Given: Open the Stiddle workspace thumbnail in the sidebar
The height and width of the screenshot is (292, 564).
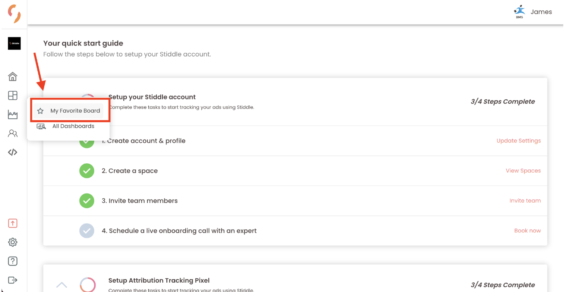Looking at the screenshot, I should pyautogui.click(x=14, y=43).
